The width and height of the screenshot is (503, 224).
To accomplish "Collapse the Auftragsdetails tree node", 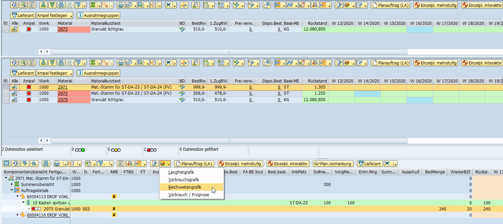I will [12, 190].
